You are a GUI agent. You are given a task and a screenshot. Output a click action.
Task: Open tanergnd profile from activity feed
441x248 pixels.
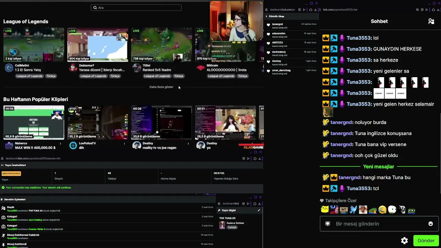pyautogui.click(x=277, y=24)
